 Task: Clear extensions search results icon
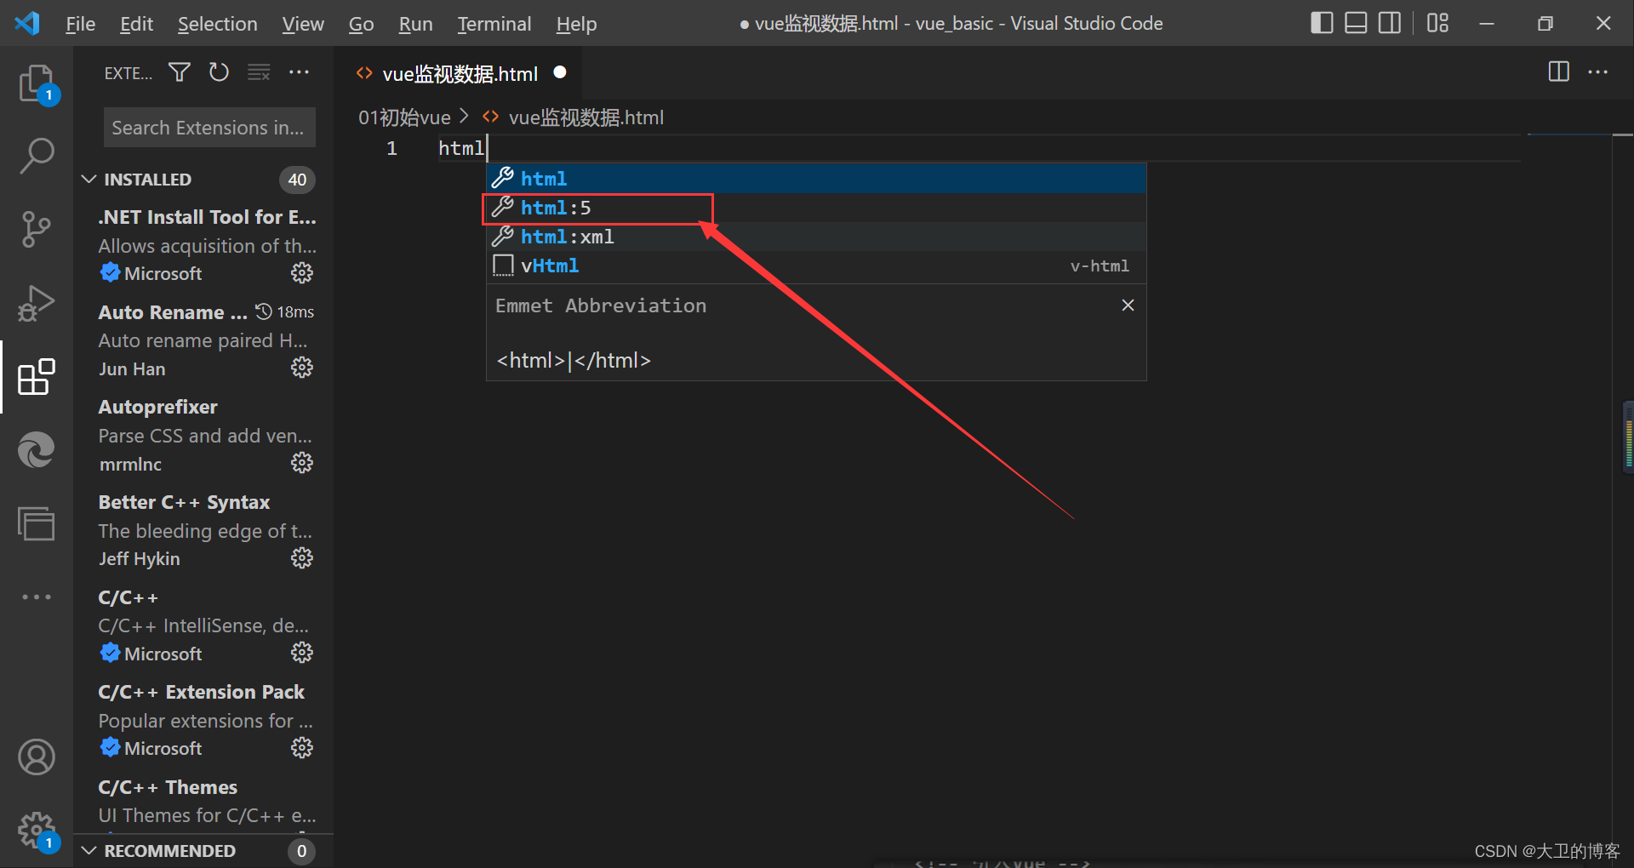259,72
